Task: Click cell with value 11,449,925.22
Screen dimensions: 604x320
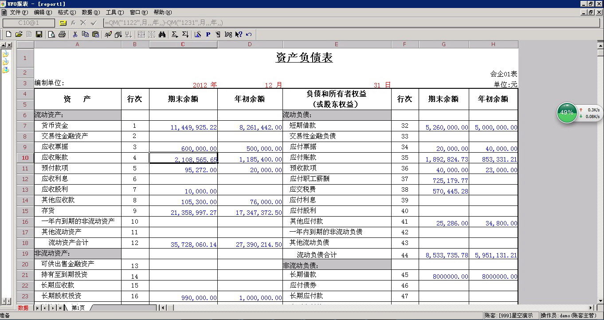Action: point(183,126)
